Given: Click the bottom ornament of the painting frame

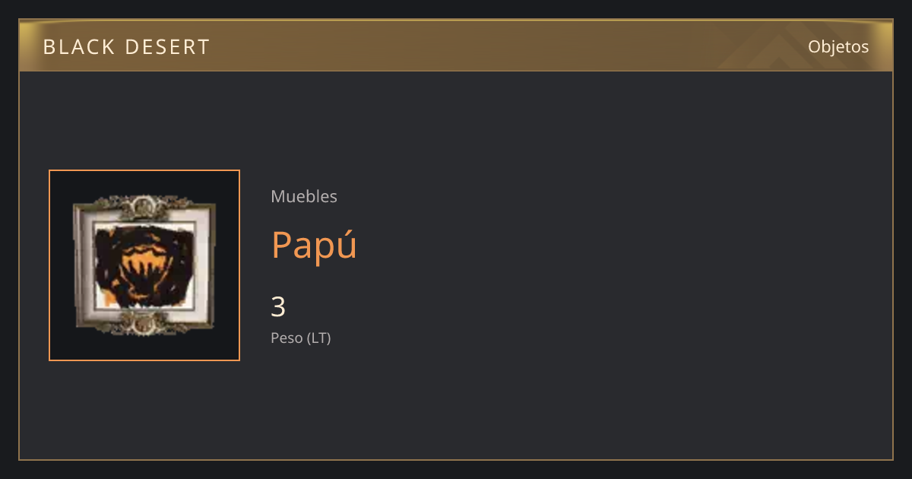Looking at the screenshot, I should coord(143,325).
